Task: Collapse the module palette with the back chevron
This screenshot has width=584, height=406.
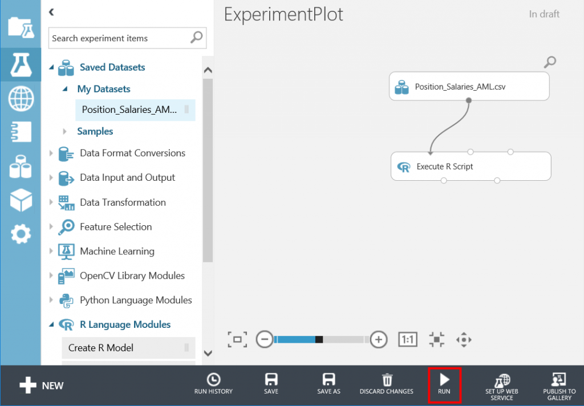Action: coord(52,12)
